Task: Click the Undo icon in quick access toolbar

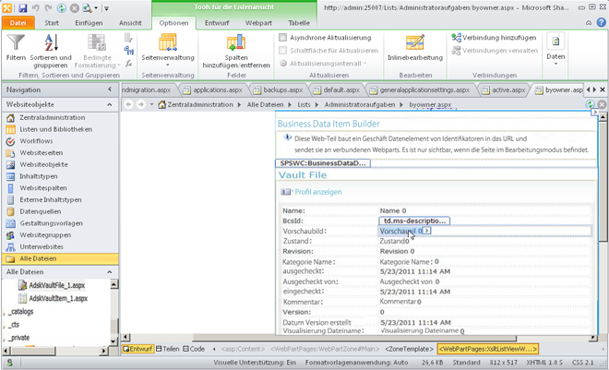Action: tap(36, 7)
